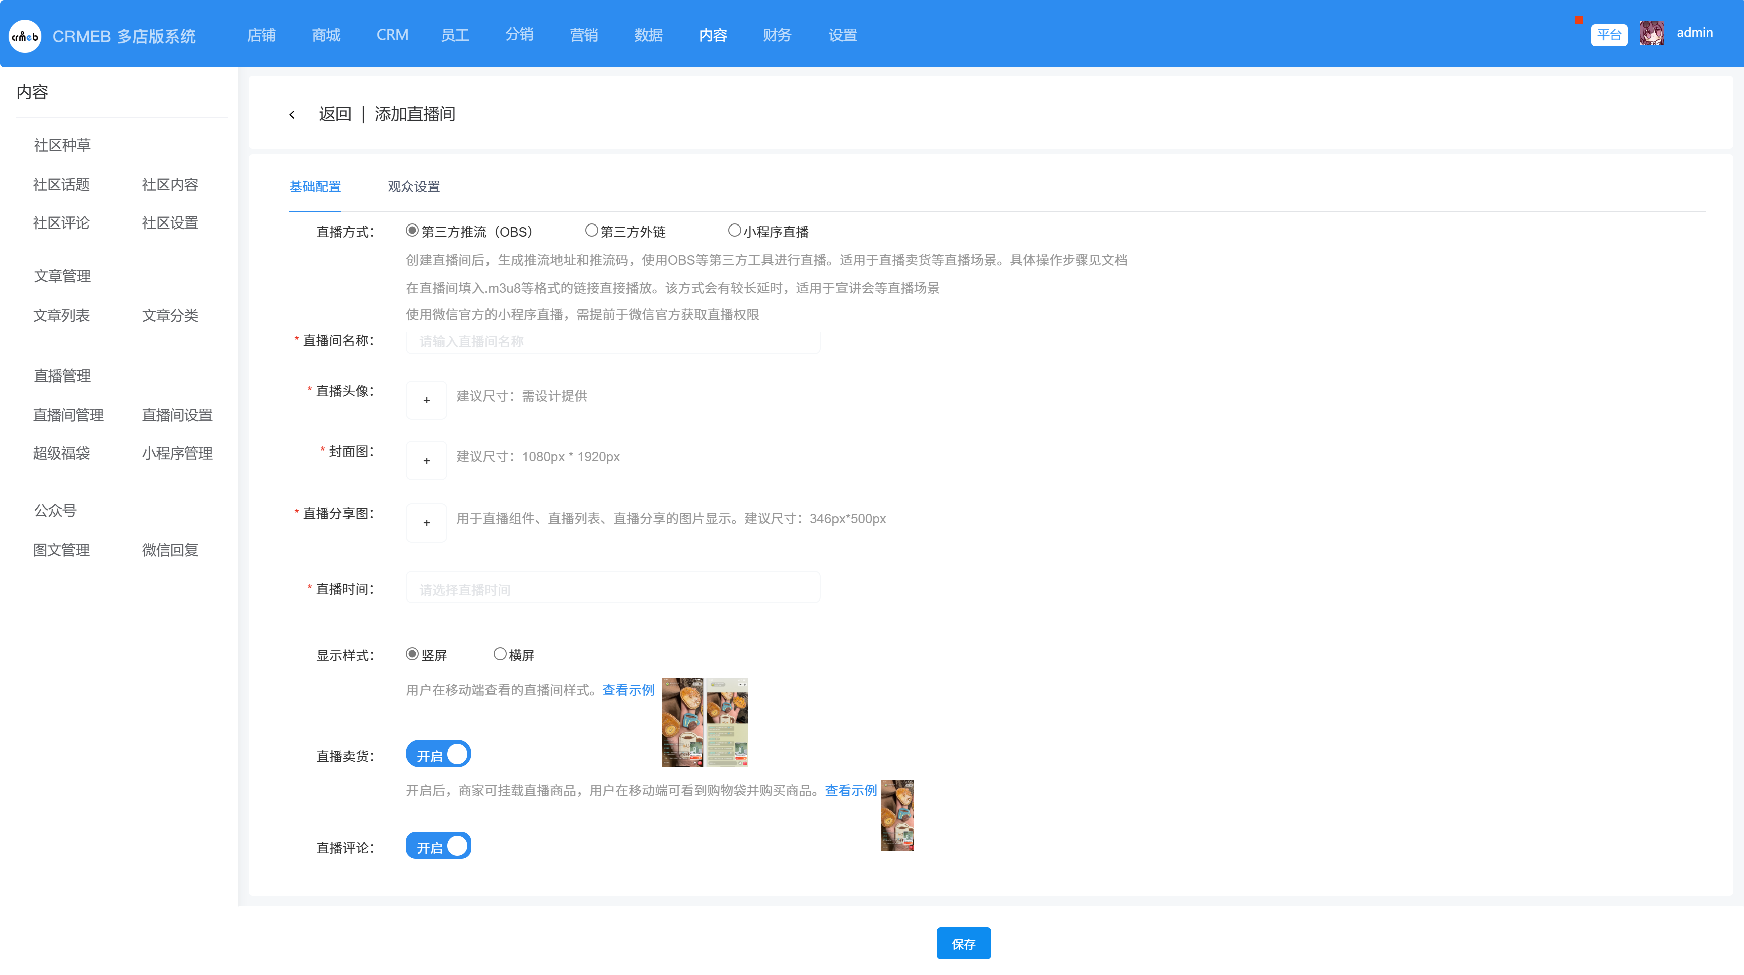
Task: Click the 直播间名称 input field
Action: 613,342
